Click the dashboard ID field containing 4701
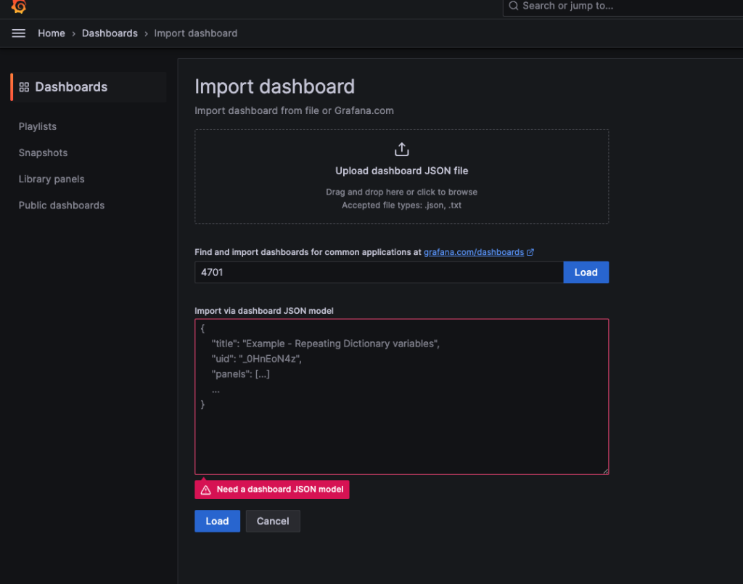This screenshot has height=584, width=743. click(379, 272)
